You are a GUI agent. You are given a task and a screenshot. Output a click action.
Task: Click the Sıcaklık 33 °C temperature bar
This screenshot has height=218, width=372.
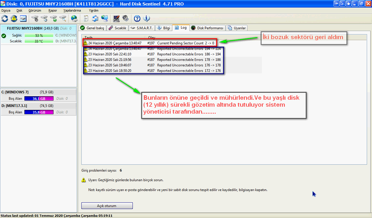click(39, 41)
